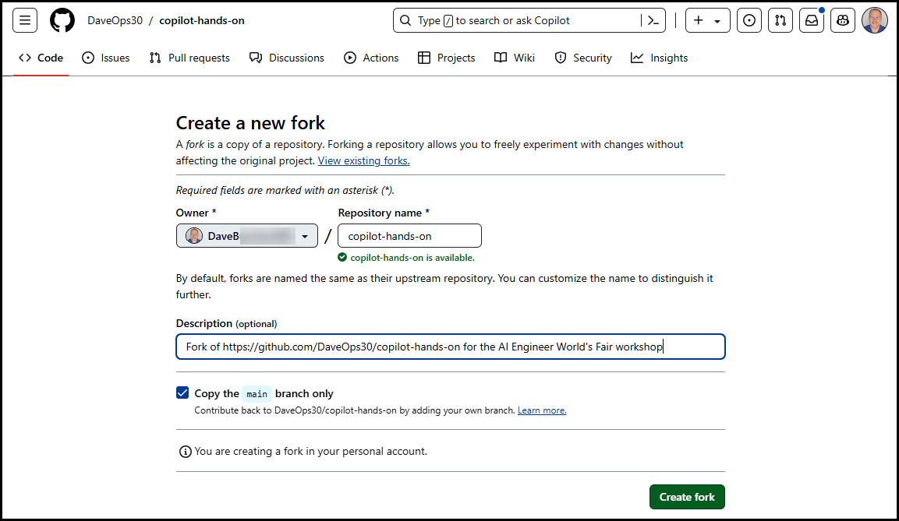899x521 pixels.
Task: Open the hamburger navigation menu
Action: point(25,20)
